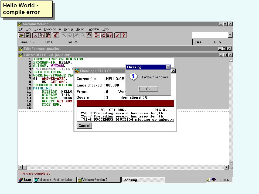Close the Checking HELLO.CBL window

(x=173, y=71)
